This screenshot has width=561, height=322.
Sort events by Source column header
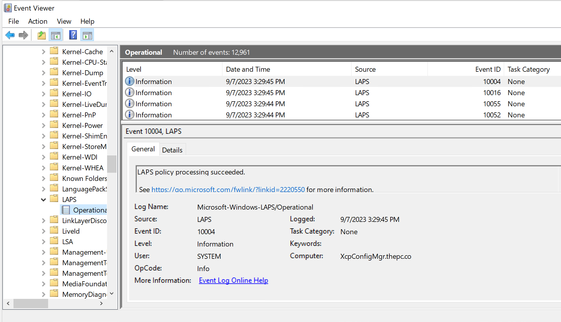click(x=389, y=69)
